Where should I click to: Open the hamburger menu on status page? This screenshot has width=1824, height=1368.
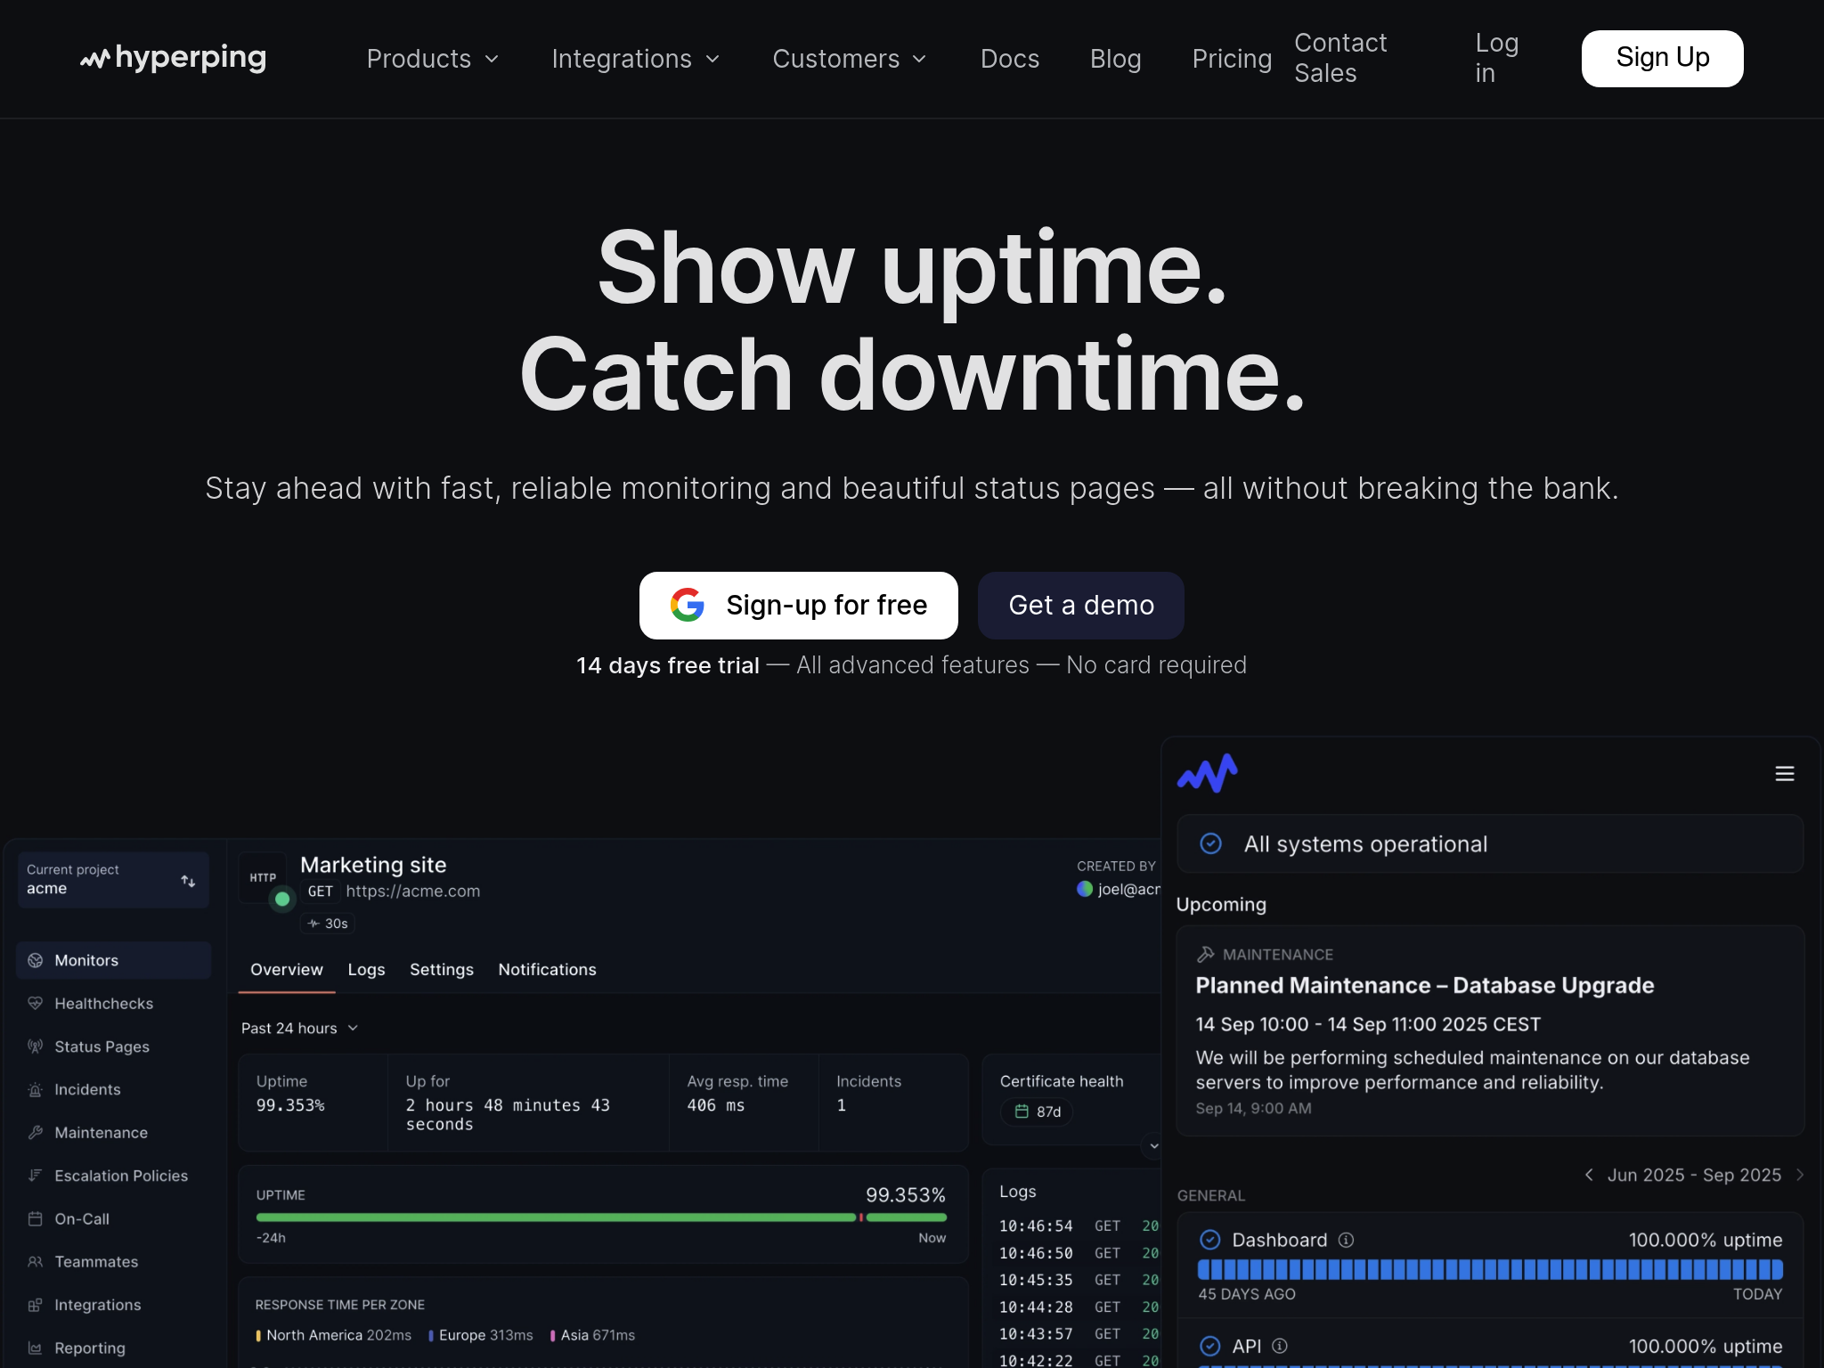tap(1784, 774)
